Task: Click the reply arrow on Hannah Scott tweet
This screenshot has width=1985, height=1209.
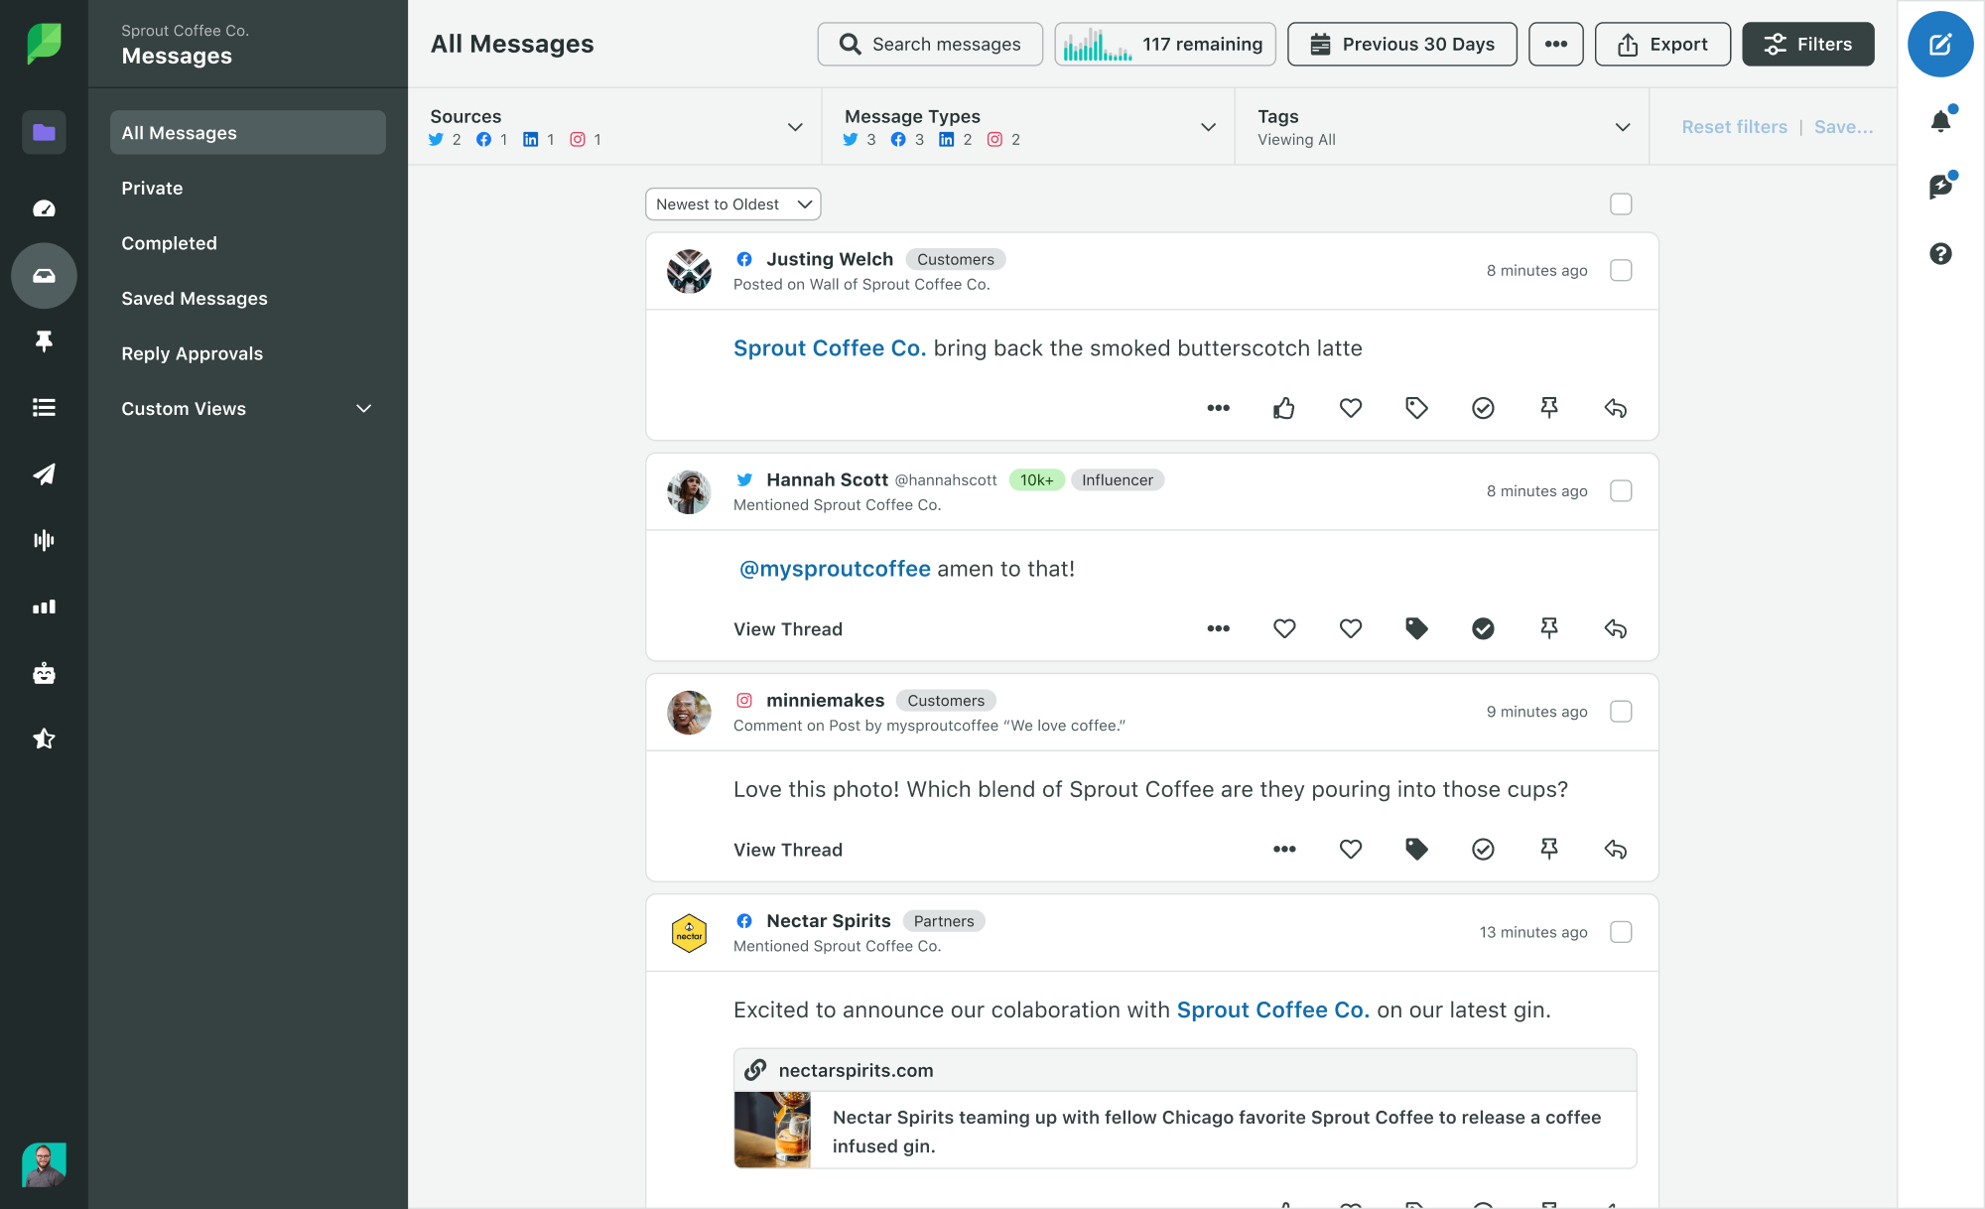Action: pyautogui.click(x=1615, y=628)
